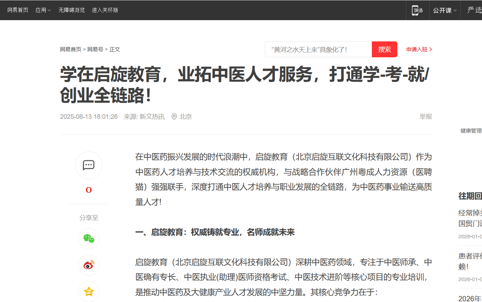The width and height of the screenshot is (482, 302).
Task: Share article to WeChat
Action: click(x=89, y=239)
